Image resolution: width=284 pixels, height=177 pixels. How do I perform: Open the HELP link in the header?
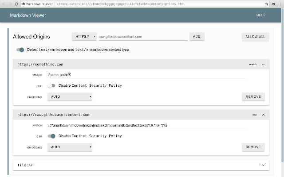[x=260, y=15]
